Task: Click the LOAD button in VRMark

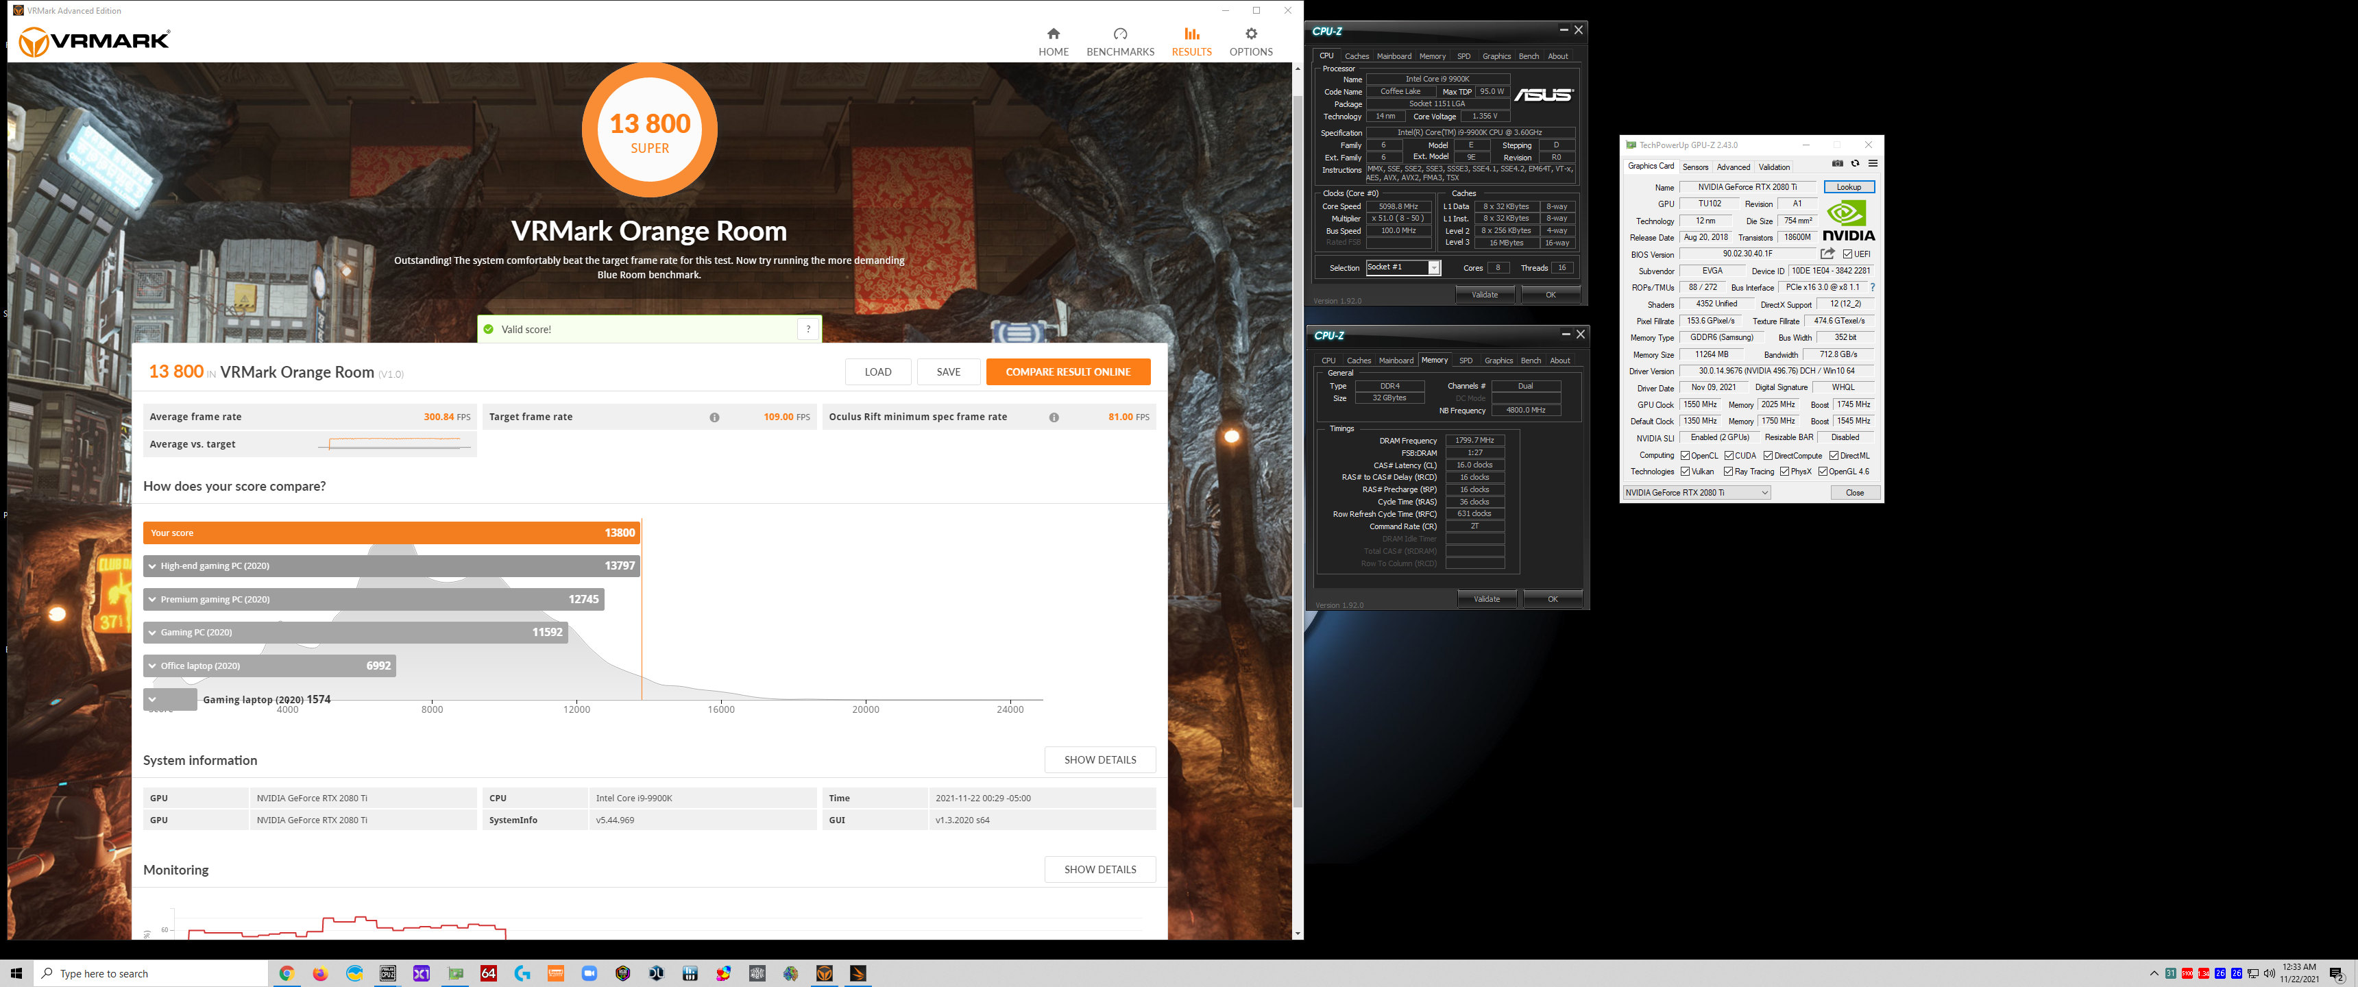Action: (x=878, y=371)
